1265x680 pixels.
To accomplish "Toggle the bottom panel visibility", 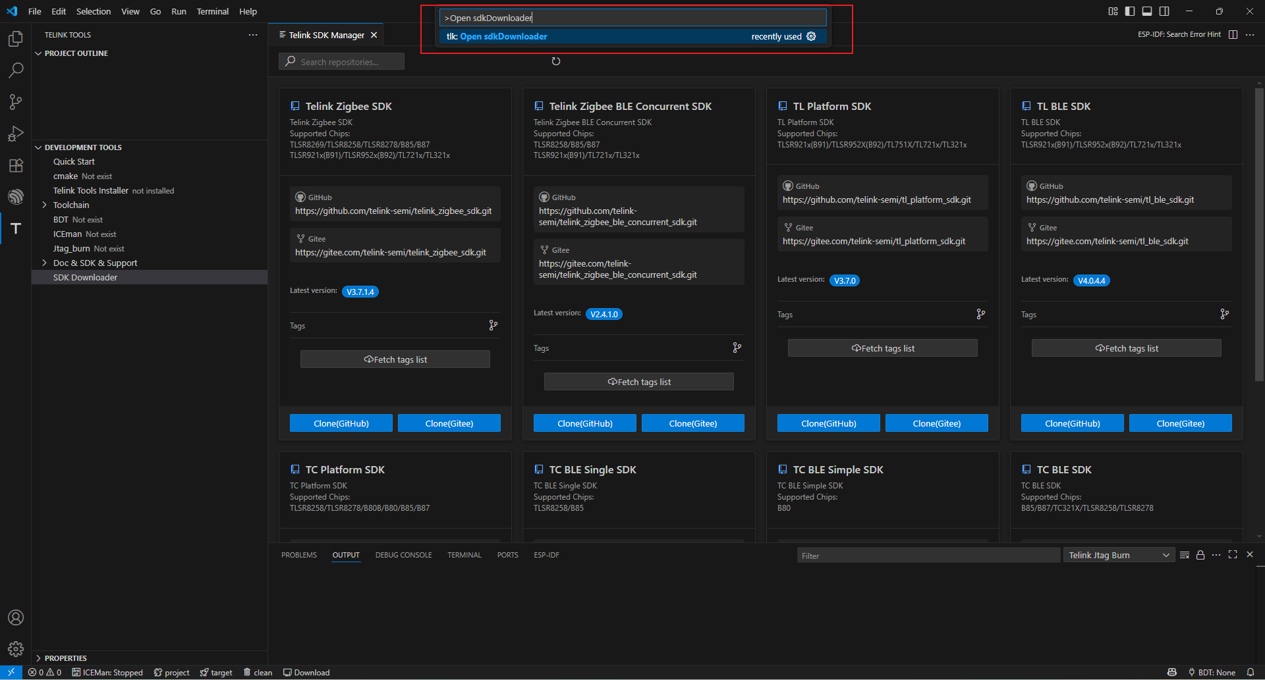I will pos(1147,11).
